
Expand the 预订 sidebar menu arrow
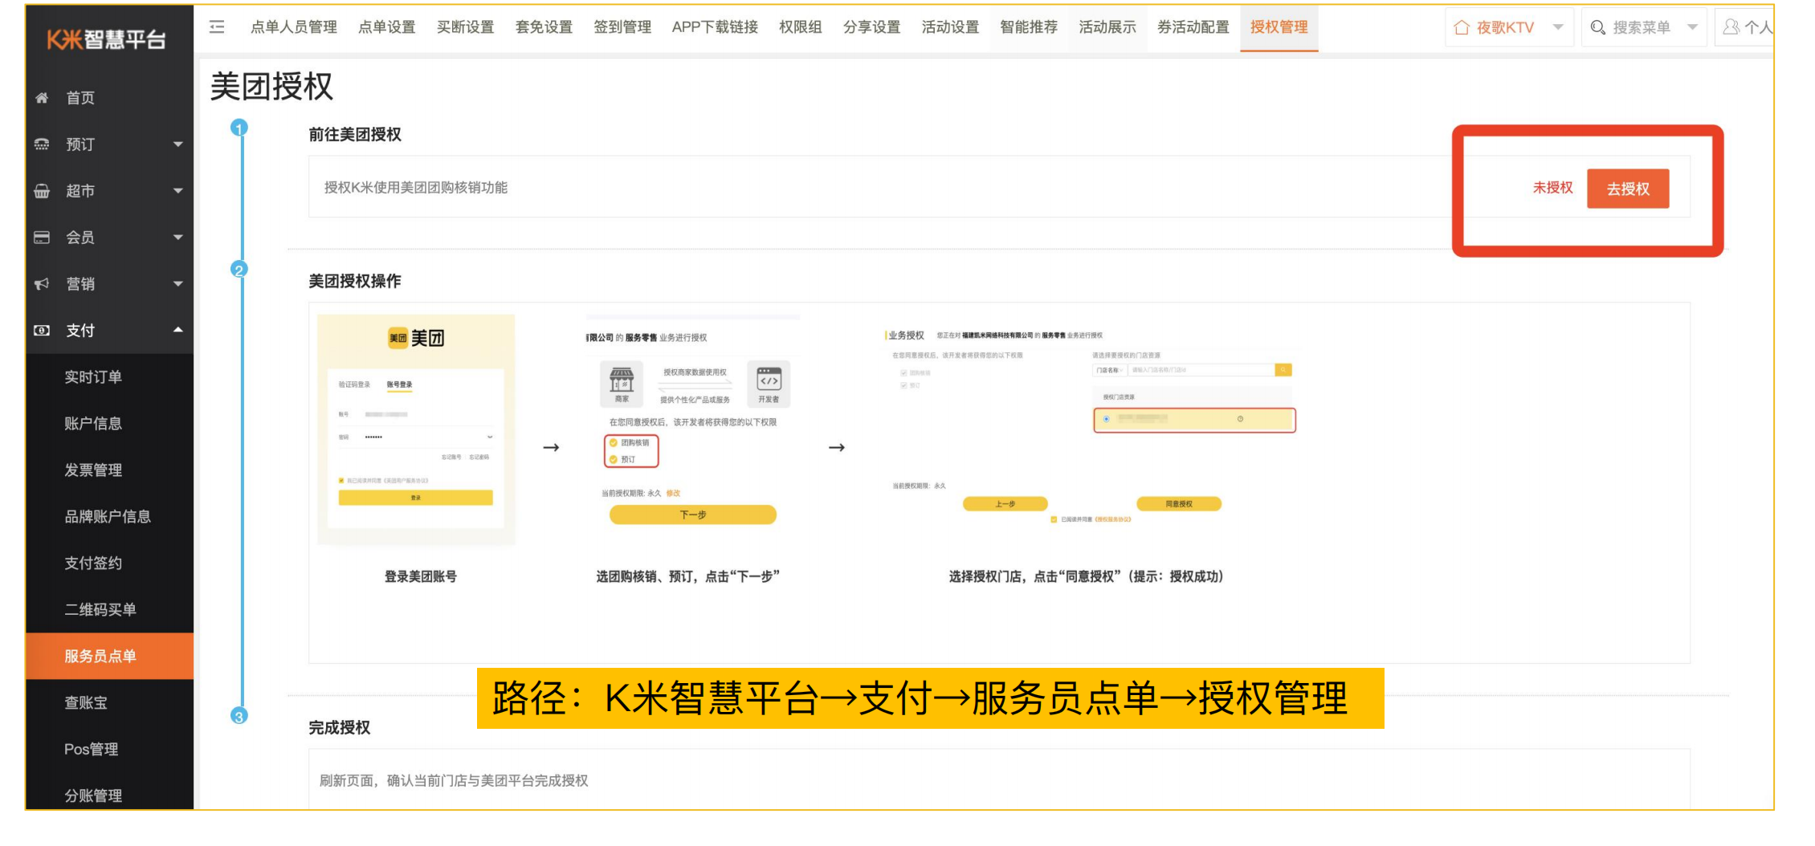[x=178, y=144]
